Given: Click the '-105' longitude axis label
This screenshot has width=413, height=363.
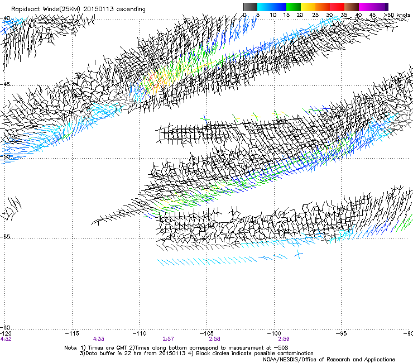Looking at the screenshot, I should click(x=206, y=334).
